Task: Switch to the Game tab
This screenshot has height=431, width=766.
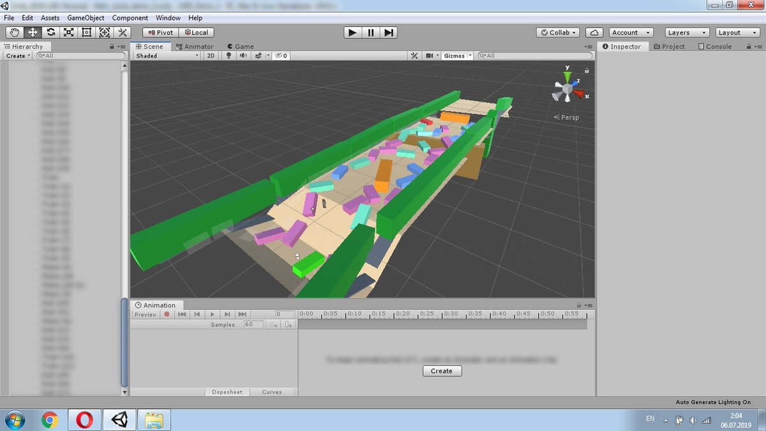Action: pyautogui.click(x=239, y=47)
